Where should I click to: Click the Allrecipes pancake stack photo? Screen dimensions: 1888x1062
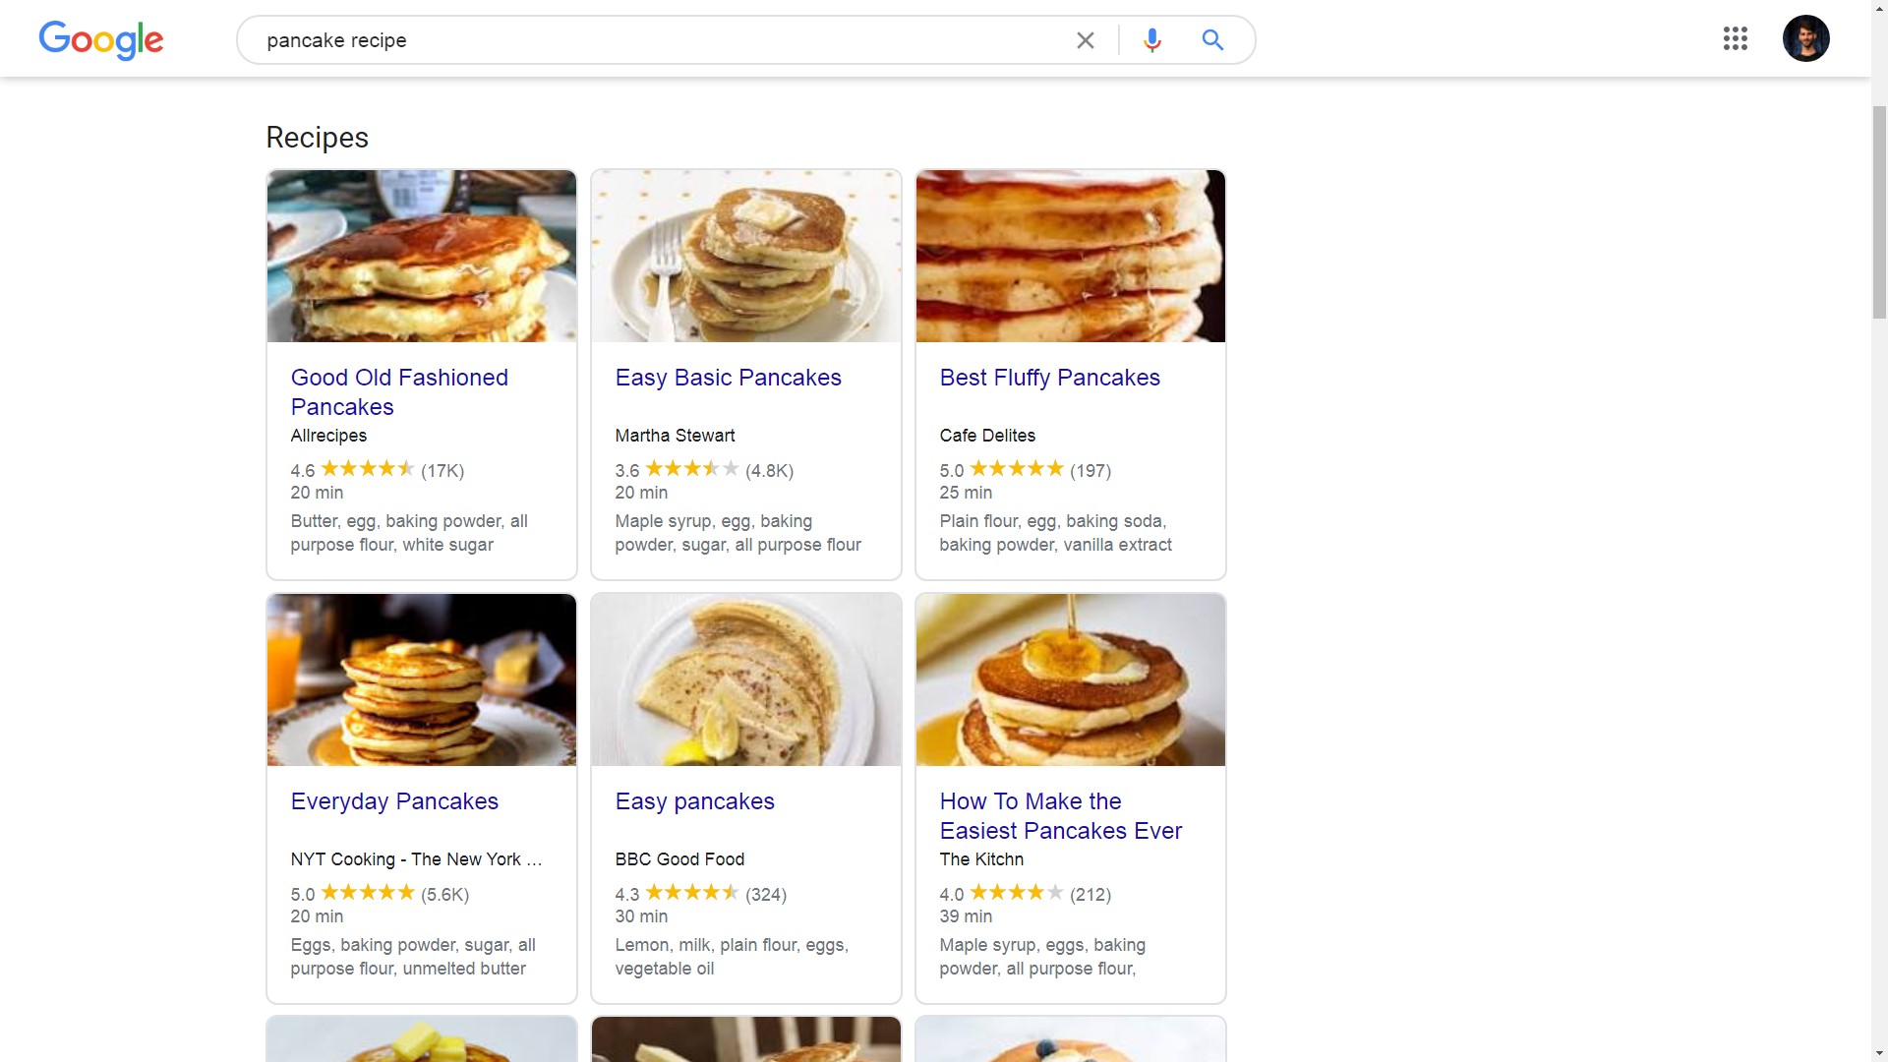422,256
